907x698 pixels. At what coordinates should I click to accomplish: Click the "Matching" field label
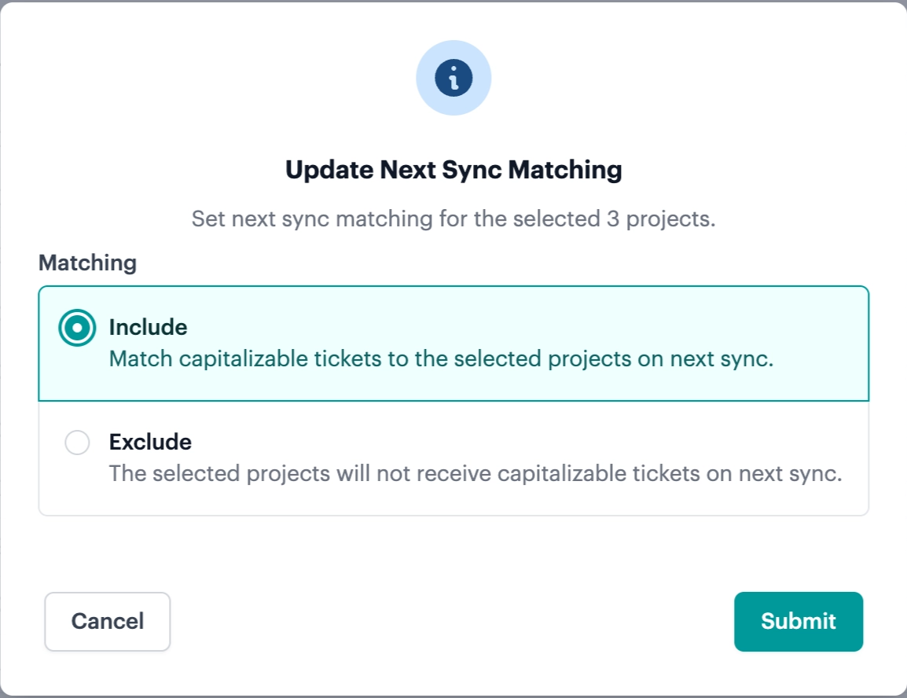pyautogui.click(x=87, y=263)
